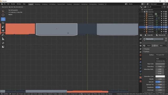The width and height of the screenshot is (168, 95).
Task: Browse materials to be linked
Action: [x=144, y=46]
